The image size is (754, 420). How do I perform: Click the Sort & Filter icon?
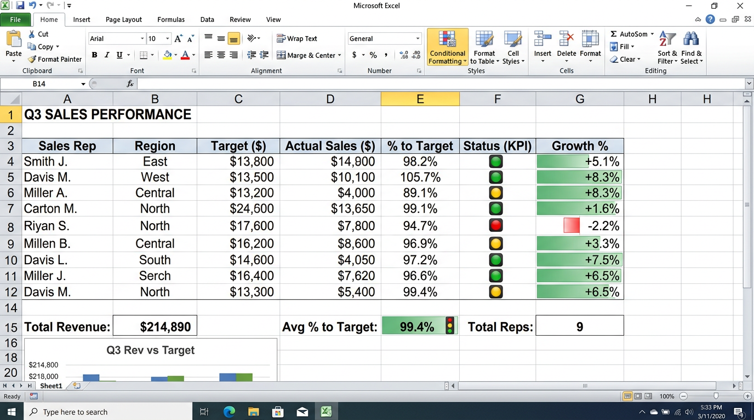[x=667, y=47]
